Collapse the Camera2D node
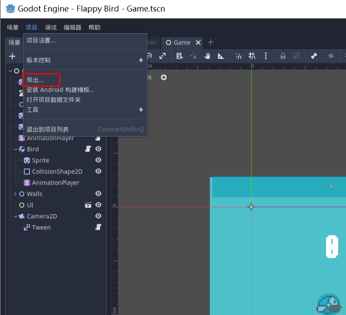 coord(15,216)
